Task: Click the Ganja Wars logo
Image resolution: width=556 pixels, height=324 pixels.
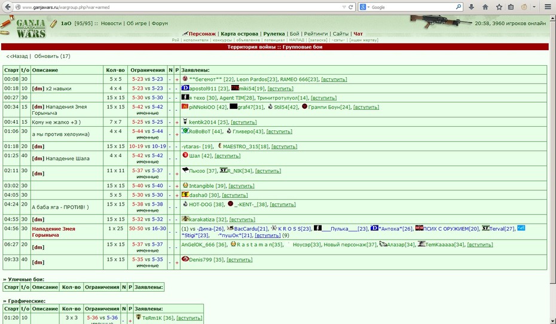Action: pos(31,28)
